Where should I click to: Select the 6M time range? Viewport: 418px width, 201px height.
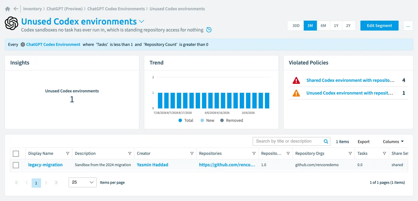[x=323, y=26]
